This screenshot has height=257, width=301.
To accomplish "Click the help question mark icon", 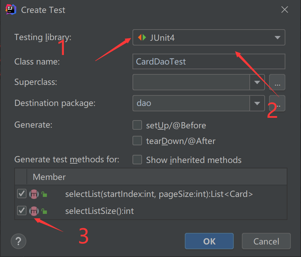I will coord(19,241).
